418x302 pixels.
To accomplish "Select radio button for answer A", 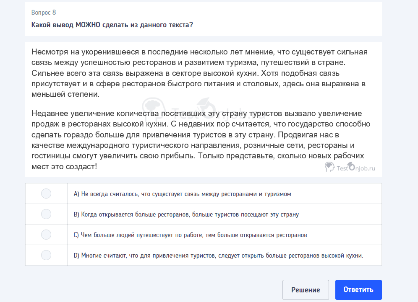I will tap(46, 194).
